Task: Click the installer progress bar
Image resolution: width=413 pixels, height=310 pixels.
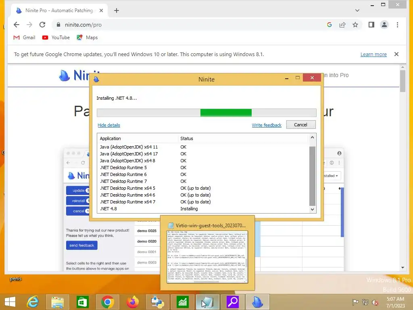Action: click(x=206, y=113)
